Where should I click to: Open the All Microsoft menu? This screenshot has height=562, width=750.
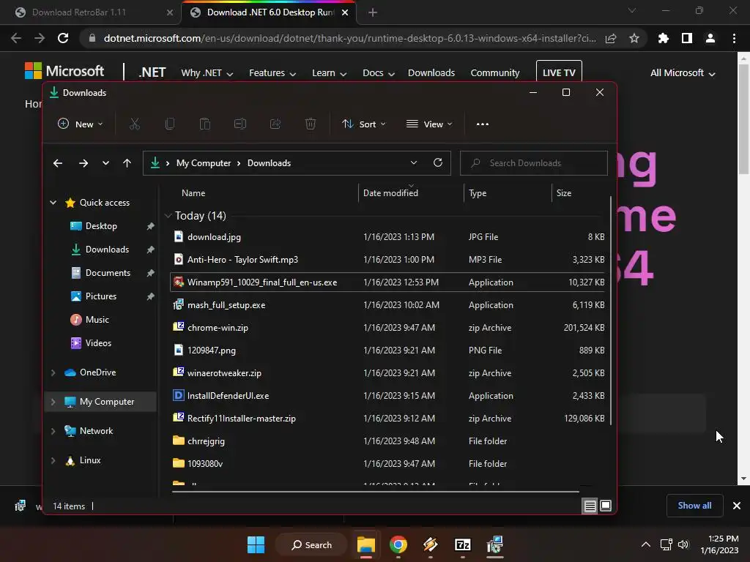[683, 73]
